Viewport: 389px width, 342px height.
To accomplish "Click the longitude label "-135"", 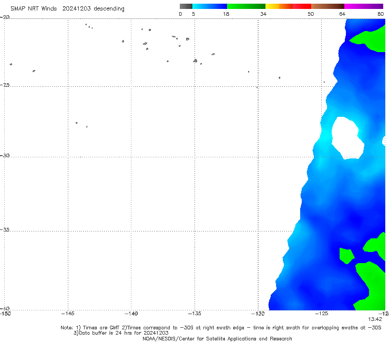I will pyautogui.click(x=194, y=314).
